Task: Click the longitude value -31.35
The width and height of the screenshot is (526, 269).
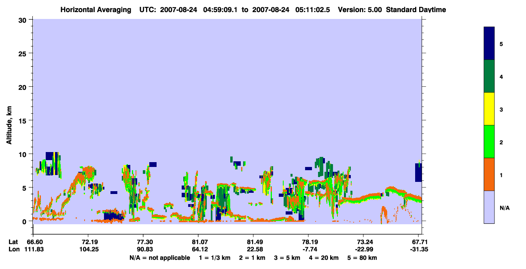Action: coord(419,249)
